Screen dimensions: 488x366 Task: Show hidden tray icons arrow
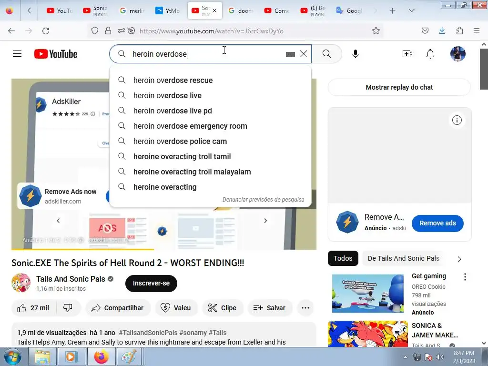[x=405, y=357]
